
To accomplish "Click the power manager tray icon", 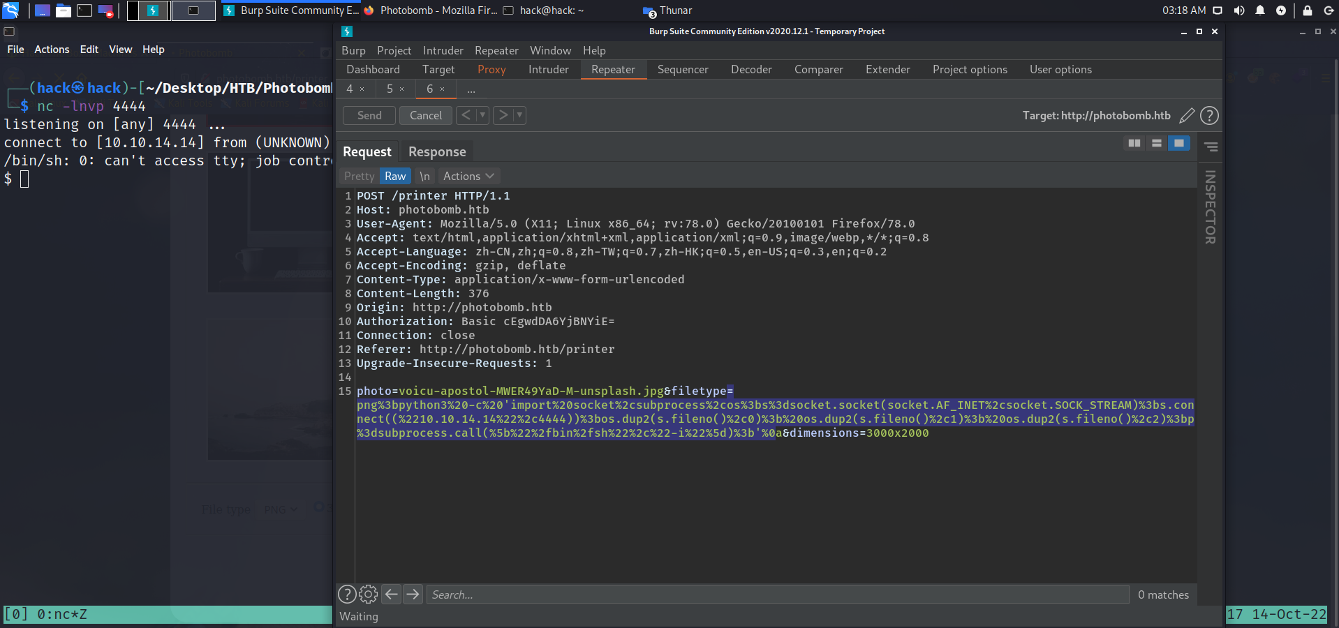I will pyautogui.click(x=1281, y=10).
